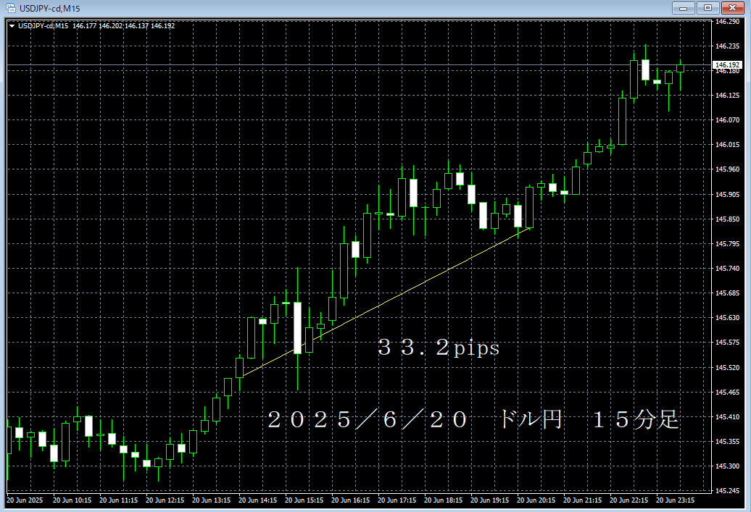The image size is (751, 512).
Task: Click the 20 Jun 2025 time label
Action: point(25,500)
